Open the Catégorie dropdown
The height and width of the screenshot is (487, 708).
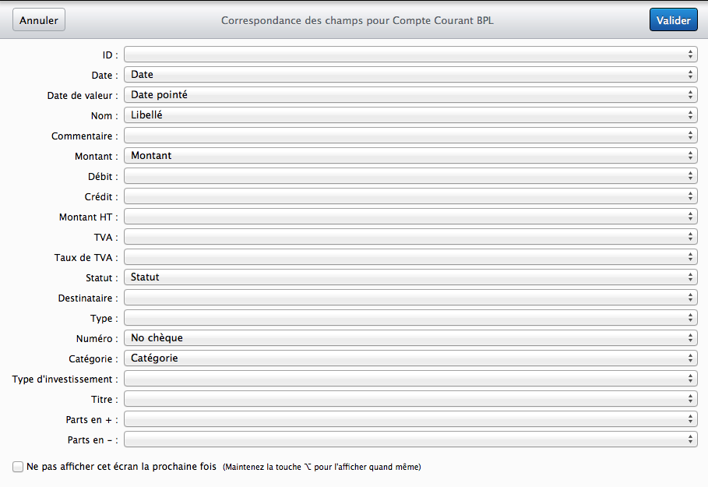(x=410, y=358)
